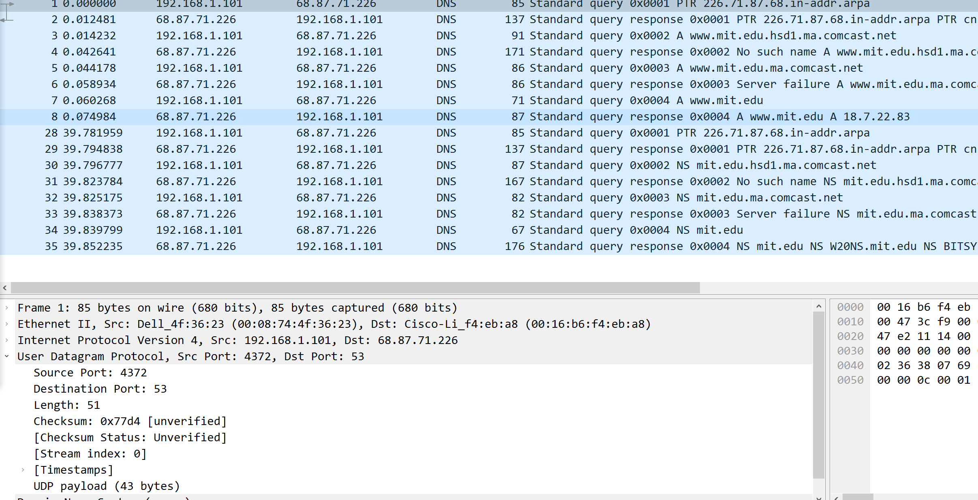Click hex dump offset 0000 row
Screen dimensions: 978x500
pos(904,307)
